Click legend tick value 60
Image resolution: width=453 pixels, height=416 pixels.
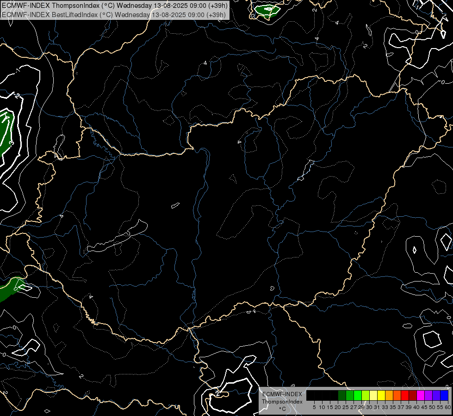[448, 407]
